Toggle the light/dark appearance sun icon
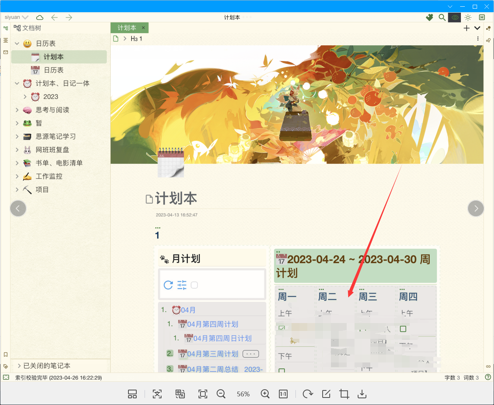494x405 pixels. (468, 17)
